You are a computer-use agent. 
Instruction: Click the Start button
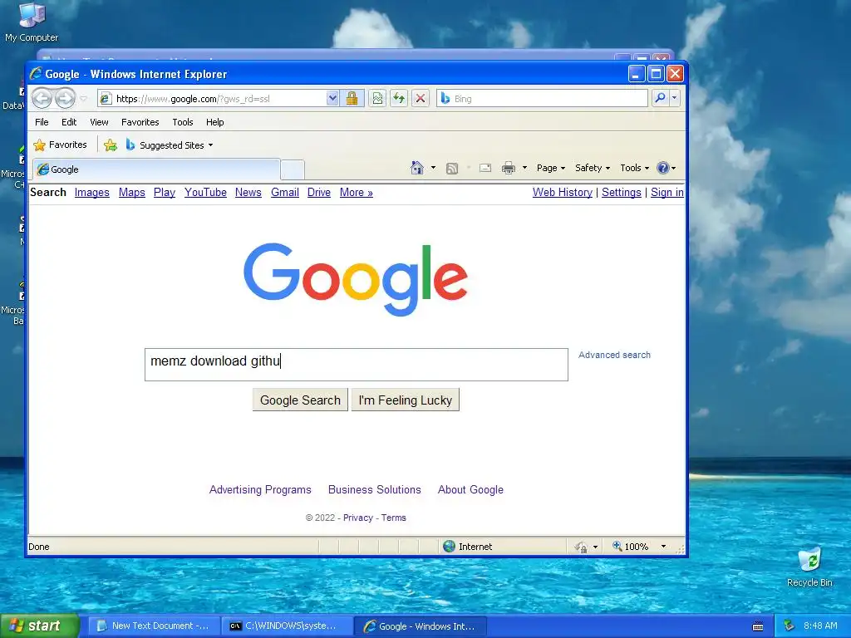coord(40,626)
